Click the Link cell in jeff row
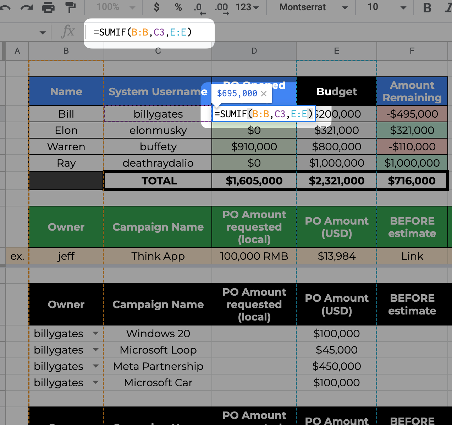The image size is (452, 425). [x=412, y=256]
